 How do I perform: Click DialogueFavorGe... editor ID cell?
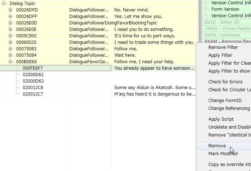89,61
